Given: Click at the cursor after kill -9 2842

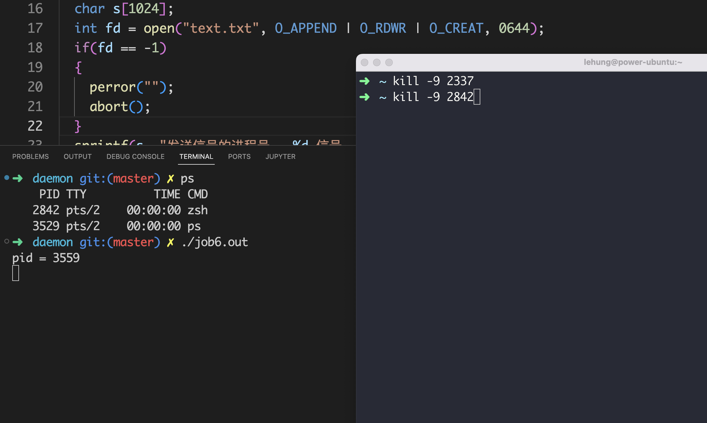Looking at the screenshot, I should [x=477, y=97].
